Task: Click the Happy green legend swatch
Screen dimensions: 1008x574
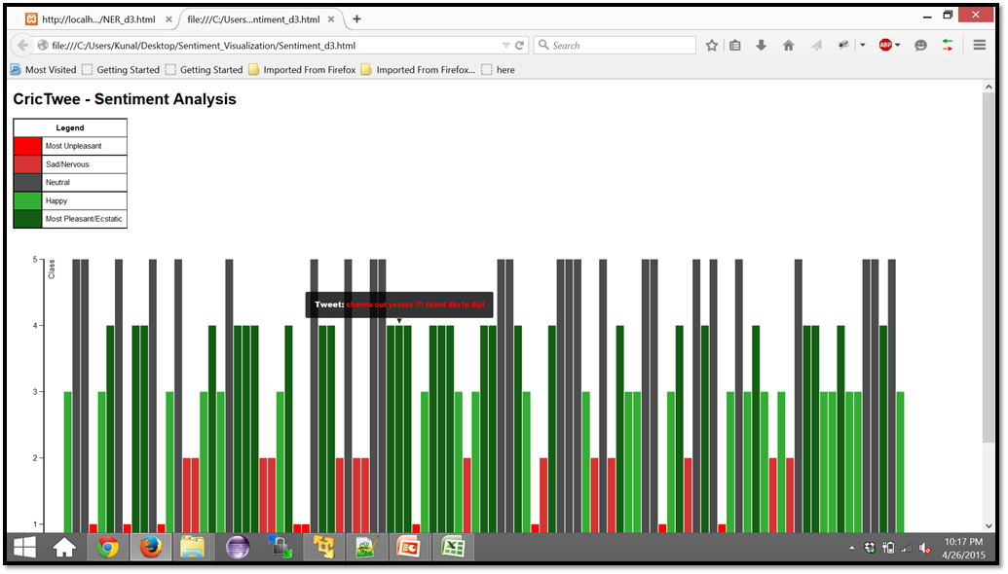Action: click(27, 200)
